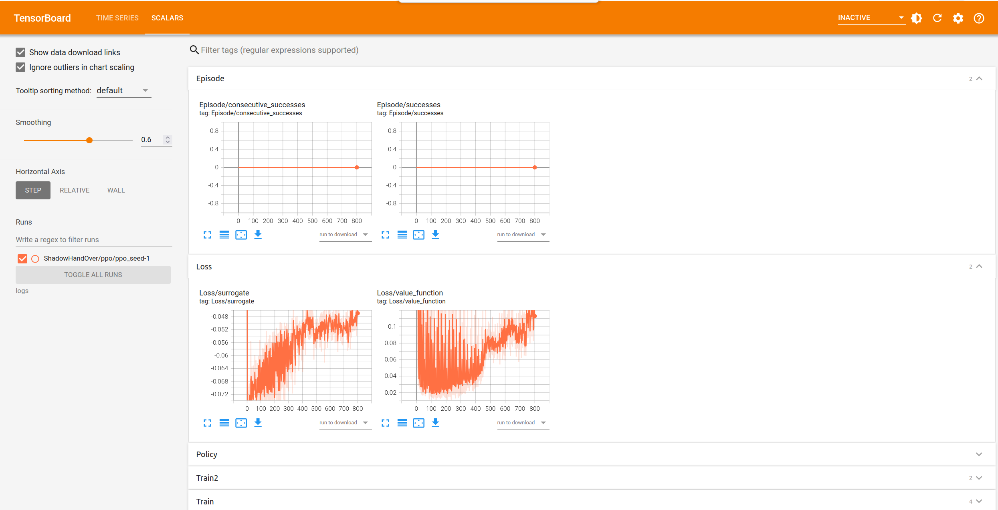998x510 pixels.
Task: Download Loss/value_function chart data
Action: click(x=435, y=423)
